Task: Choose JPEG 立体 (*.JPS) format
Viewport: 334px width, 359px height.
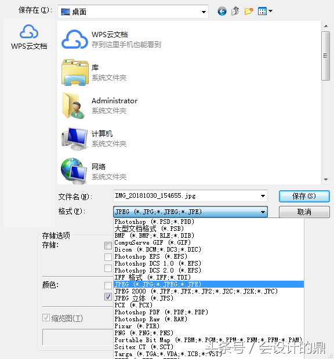Action: point(209,298)
